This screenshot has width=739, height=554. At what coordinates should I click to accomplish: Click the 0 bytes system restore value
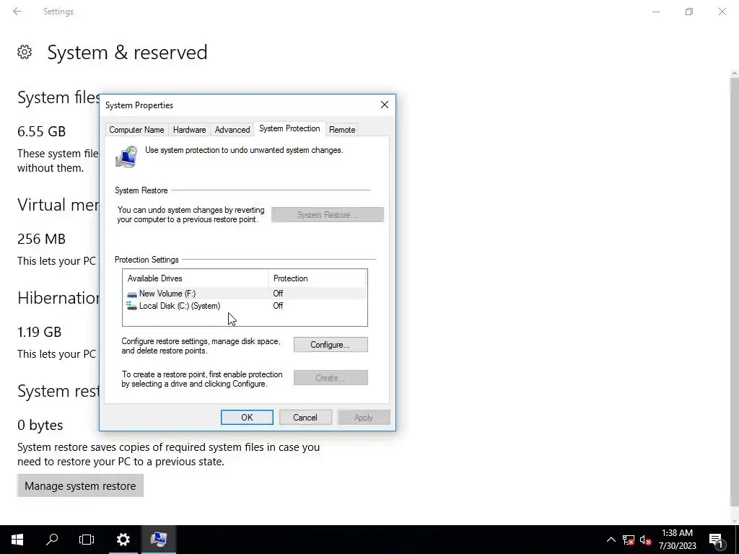[x=40, y=425]
